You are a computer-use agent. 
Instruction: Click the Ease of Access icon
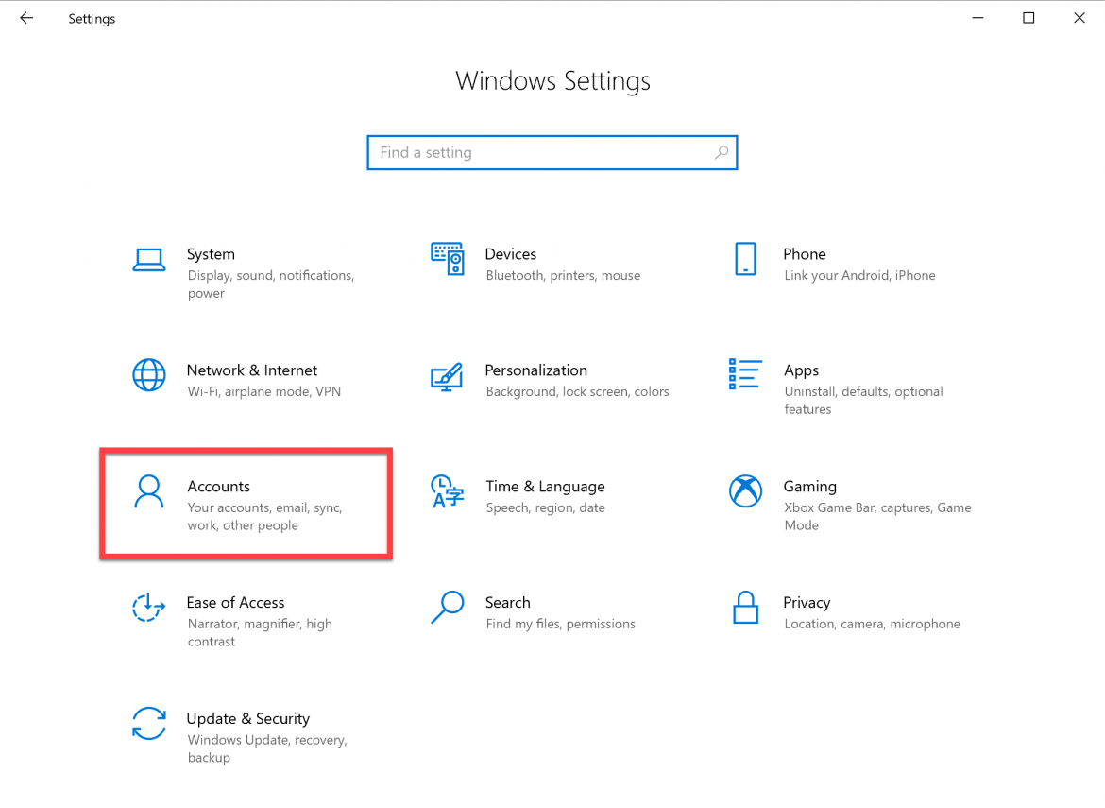(x=149, y=609)
